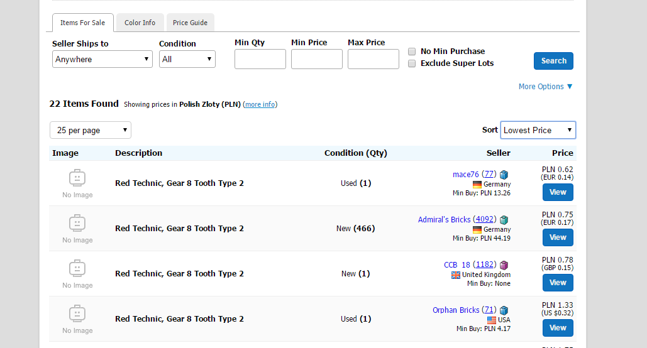Open Admiral's Bricks feedback score (4092)
Screen dimensions: 647x348
[x=484, y=219]
